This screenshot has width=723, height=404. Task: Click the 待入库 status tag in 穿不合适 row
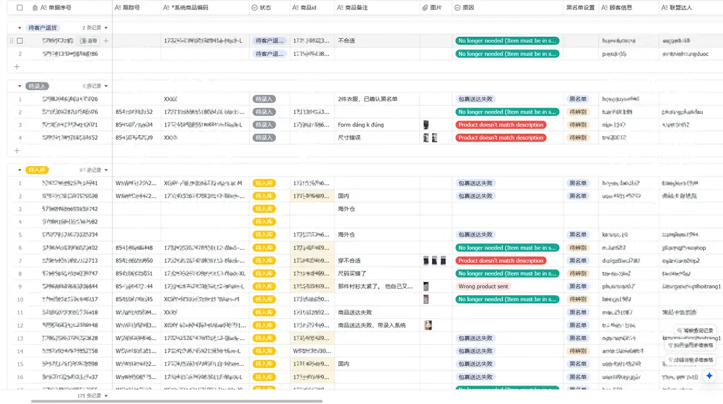tap(264, 260)
